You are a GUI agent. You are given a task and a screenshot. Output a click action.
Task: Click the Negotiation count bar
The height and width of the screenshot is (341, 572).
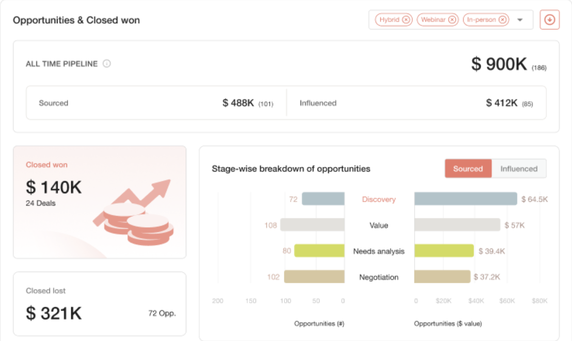coord(314,277)
